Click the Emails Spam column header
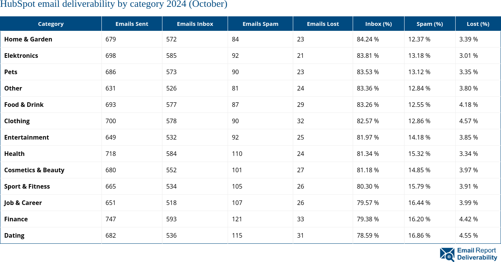 click(x=260, y=24)
